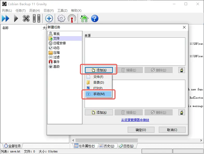Confirm with the 确定(O) button
The height and width of the screenshot is (154, 204).
[141, 130]
